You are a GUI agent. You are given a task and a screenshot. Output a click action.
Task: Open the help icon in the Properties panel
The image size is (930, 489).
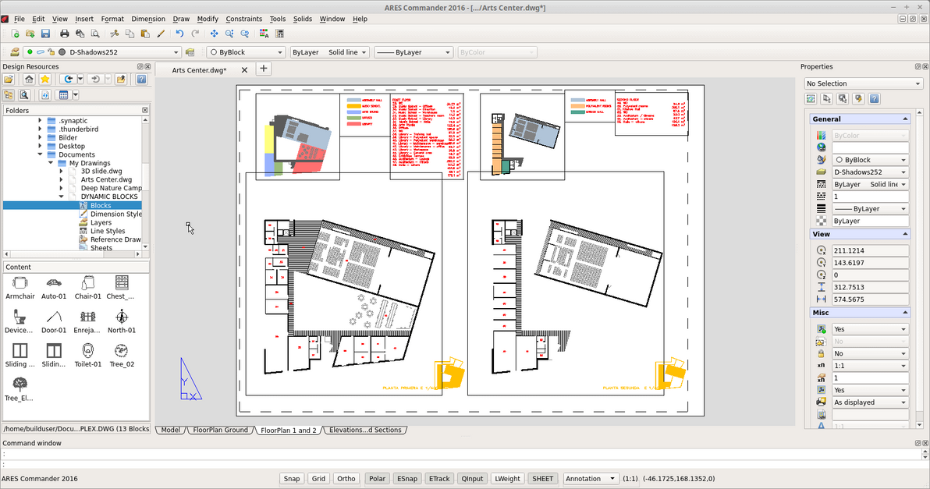click(x=874, y=98)
